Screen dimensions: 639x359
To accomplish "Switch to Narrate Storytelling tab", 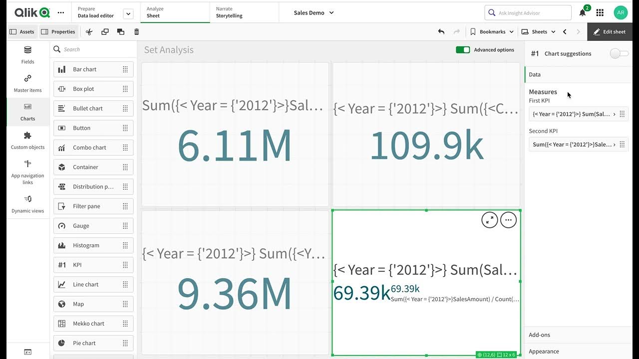I will 244,12.
